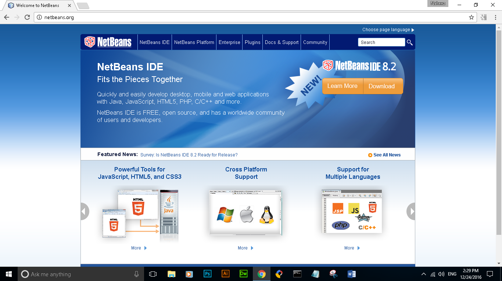Open the Plugins menu
The image size is (502, 281).
tap(252, 42)
